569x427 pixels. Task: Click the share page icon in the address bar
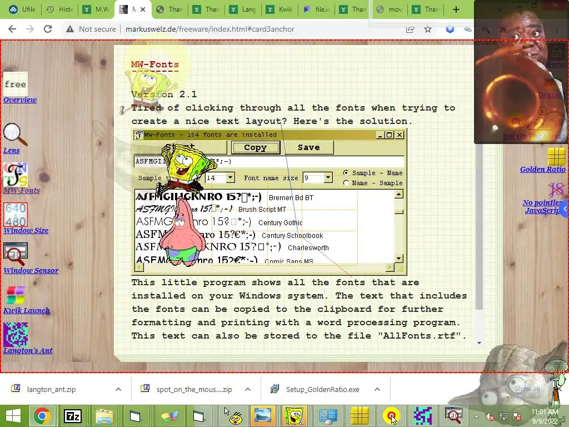[410, 29]
